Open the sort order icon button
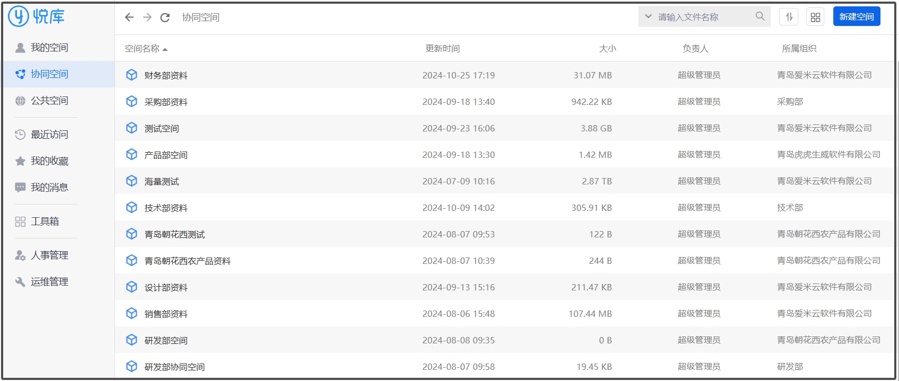899x381 pixels. pyautogui.click(x=789, y=17)
